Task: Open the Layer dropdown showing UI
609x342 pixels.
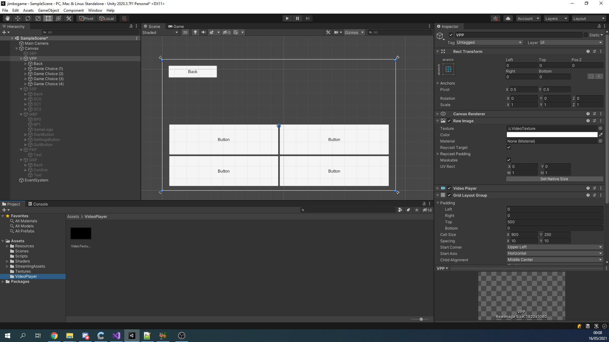Action: point(571,42)
